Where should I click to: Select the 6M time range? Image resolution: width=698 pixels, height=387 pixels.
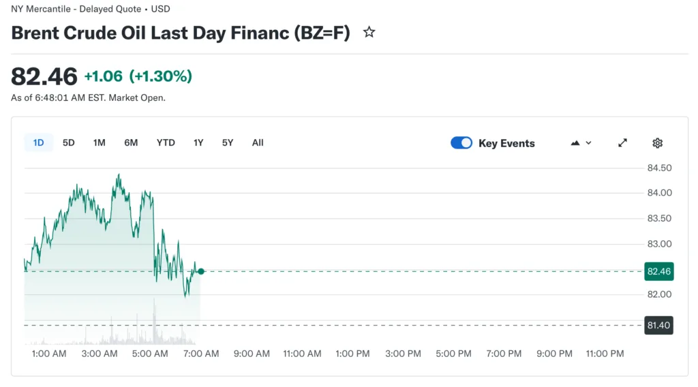[131, 142]
